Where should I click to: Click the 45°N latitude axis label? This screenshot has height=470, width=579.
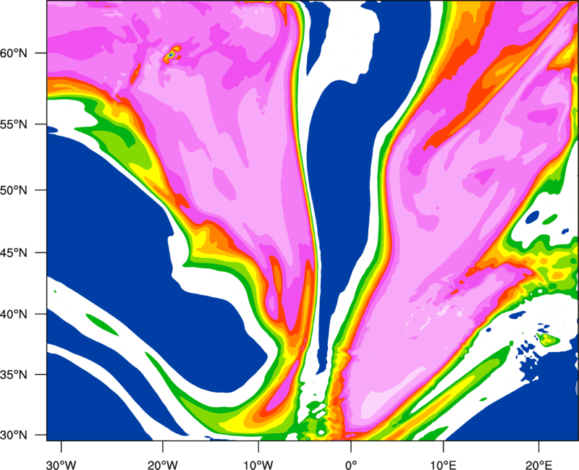[14, 253]
